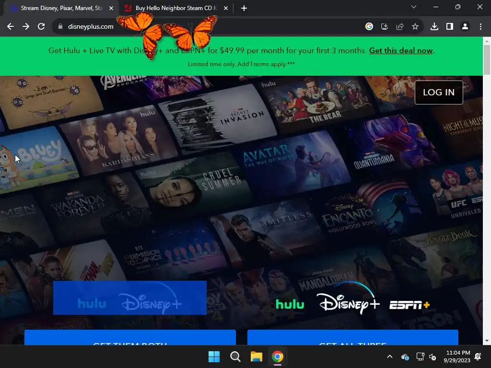Share this page icon
This screenshot has height=368, width=491.
coord(400,27)
